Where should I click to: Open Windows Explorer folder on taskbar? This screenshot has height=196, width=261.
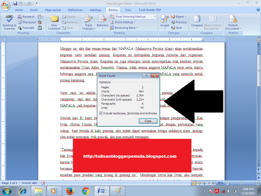[x=38, y=191]
